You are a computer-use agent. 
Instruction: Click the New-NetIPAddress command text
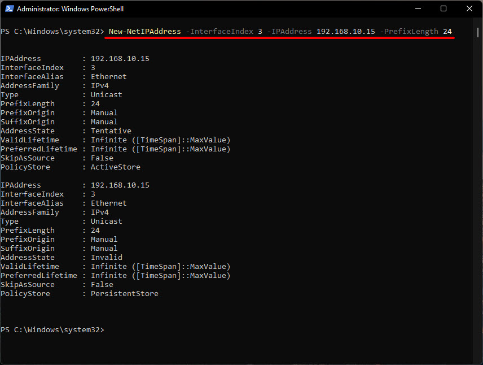pyautogui.click(x=145, y=32)
